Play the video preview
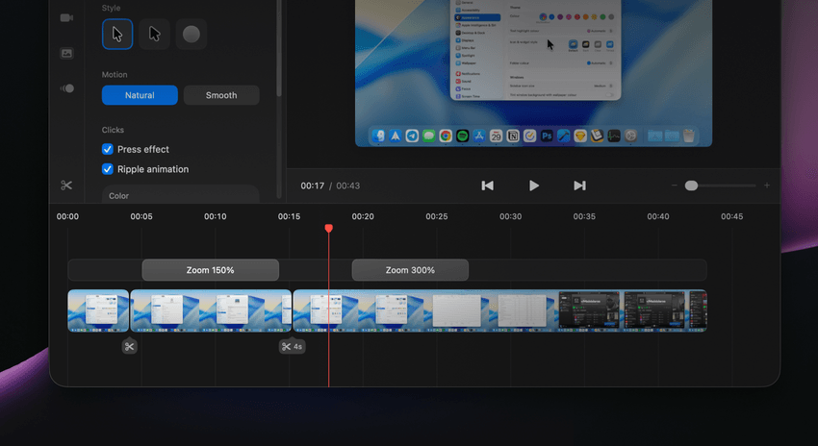 (x=534, y=186)
